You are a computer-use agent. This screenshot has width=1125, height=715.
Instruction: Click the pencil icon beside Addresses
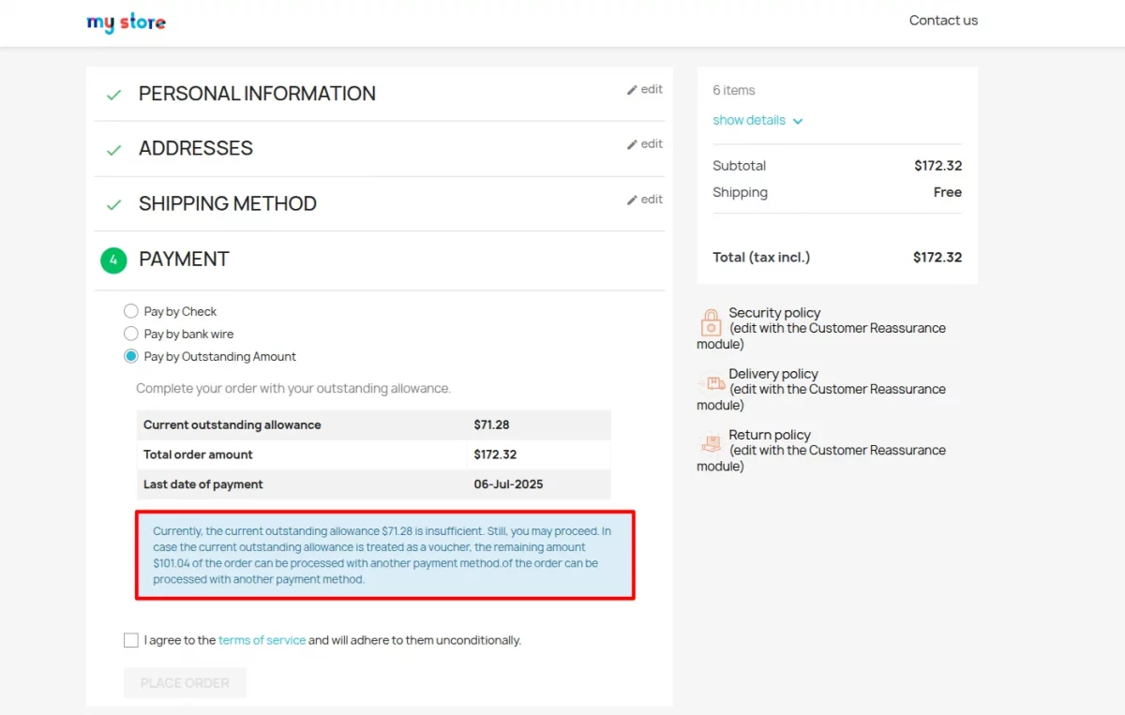(x=632, y=145)
